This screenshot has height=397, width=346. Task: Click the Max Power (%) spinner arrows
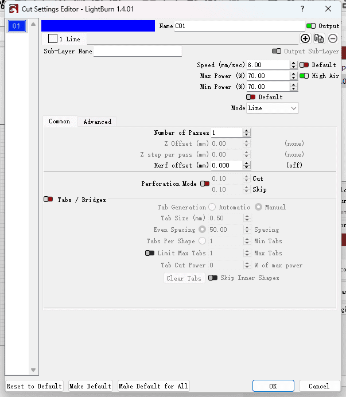[x=293, y=76]
